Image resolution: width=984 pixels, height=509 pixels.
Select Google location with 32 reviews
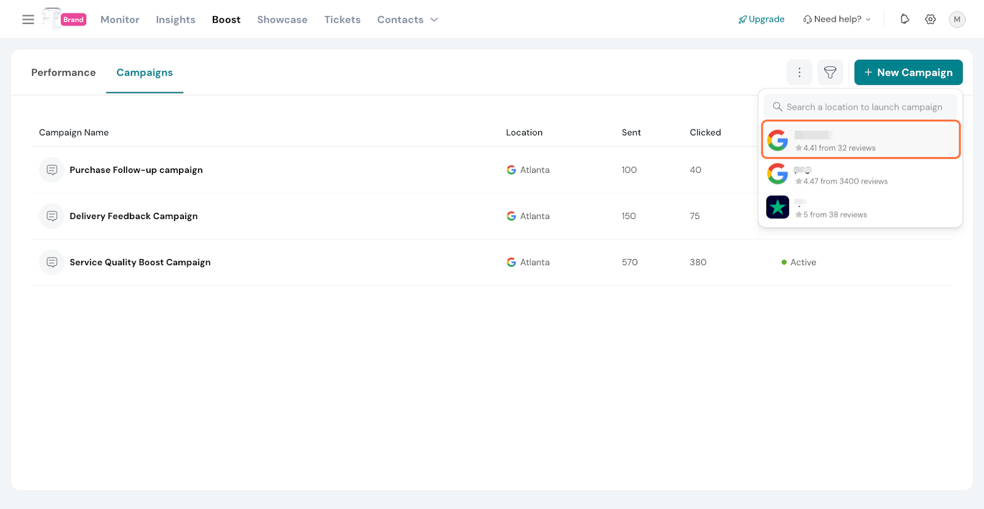point(860,140)
